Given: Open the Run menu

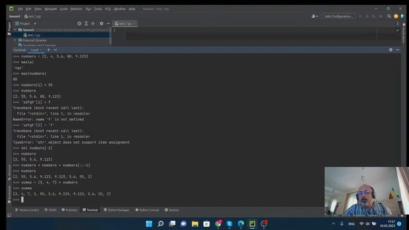Looking at the screenshot, I should [x=88, y=9].
